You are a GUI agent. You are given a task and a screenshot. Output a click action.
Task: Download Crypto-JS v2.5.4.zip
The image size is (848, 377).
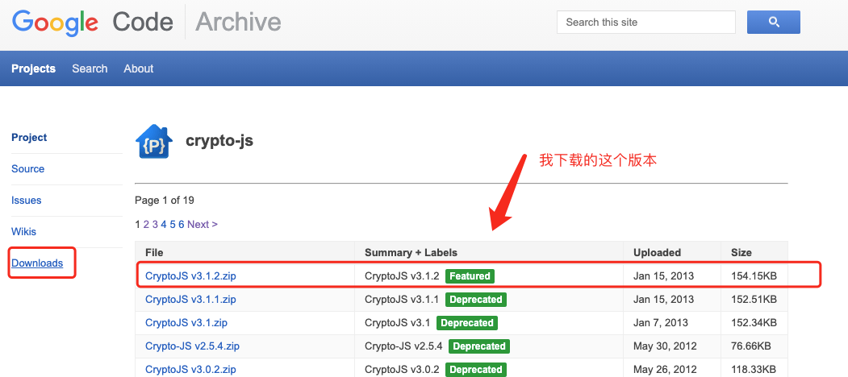tap(192, 346)
